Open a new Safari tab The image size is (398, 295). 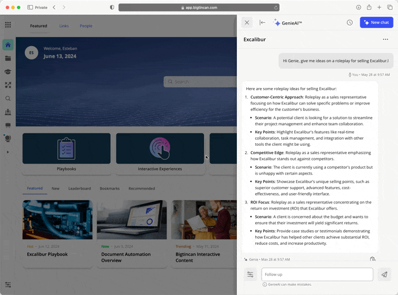click(x=379, y=7)
